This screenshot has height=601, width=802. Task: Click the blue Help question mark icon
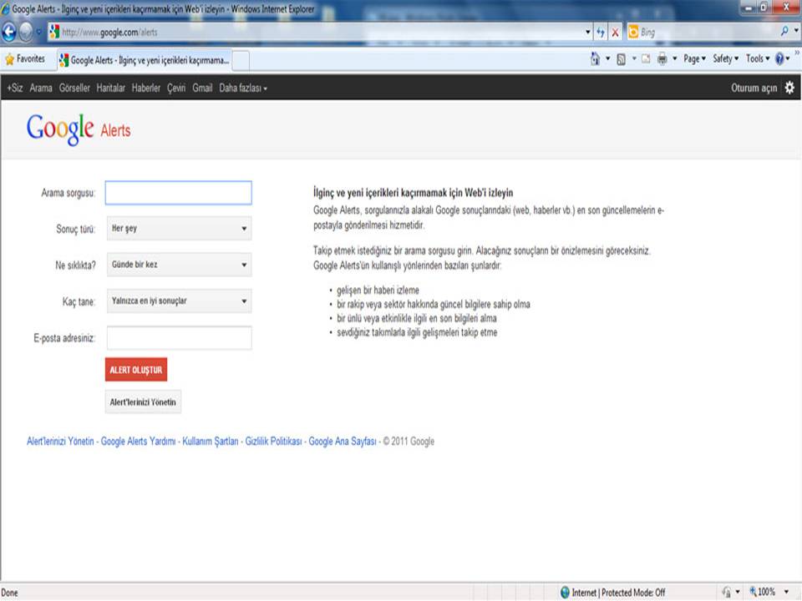(x=779, y=59)
